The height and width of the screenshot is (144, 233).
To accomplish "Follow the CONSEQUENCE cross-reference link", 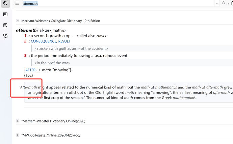I will pyautogui.click(x=44, y=41).
